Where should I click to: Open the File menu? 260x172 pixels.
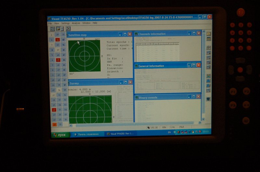coord(50,23)
